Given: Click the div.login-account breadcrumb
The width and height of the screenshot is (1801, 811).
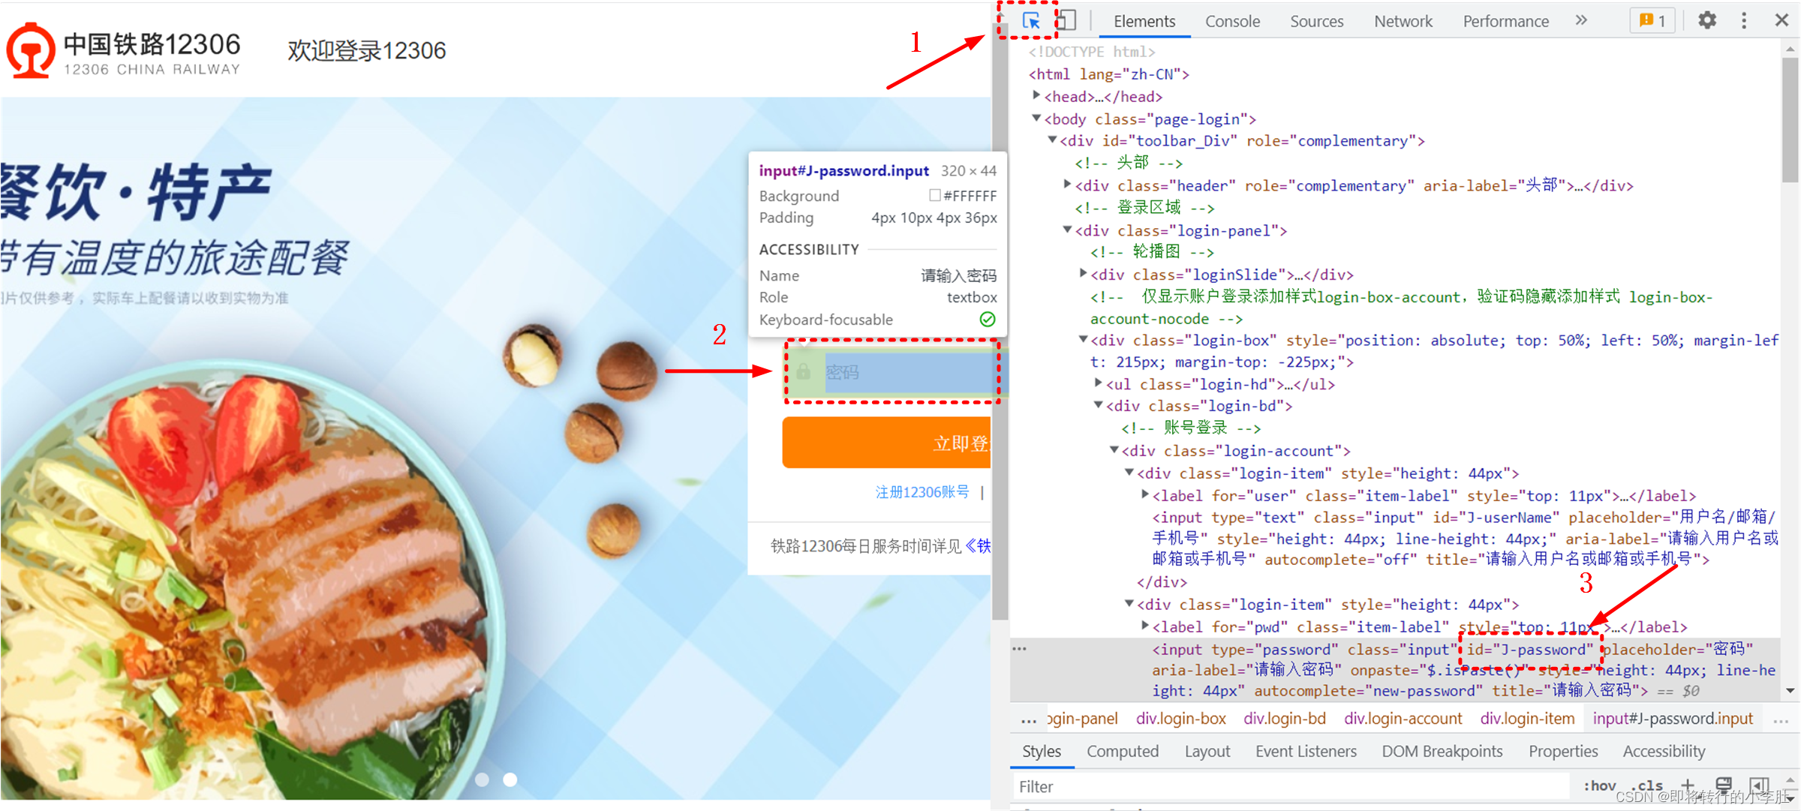Looking at the screenshot, I should [x=1403, y=719].
